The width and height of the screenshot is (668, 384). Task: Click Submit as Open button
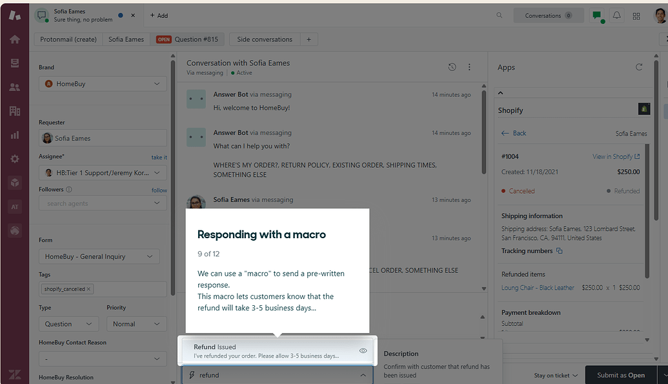(621, 375)
